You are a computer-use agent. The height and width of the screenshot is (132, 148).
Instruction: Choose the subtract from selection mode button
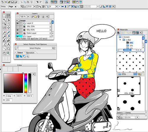[x=24, y=56]
